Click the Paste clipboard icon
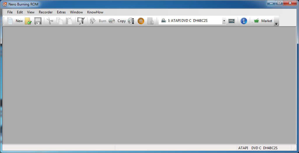The width and height of the screenshot is (299, 153). click(69, 21)
